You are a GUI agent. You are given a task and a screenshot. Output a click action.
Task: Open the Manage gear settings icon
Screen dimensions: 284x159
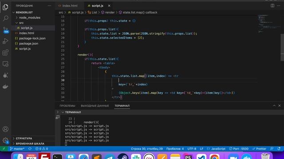(x=5, y=140)
